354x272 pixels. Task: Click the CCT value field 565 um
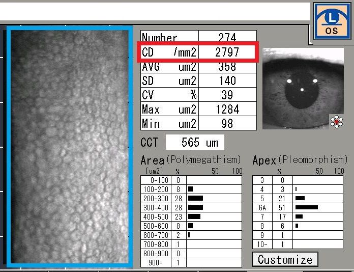[x=195, y=142]
